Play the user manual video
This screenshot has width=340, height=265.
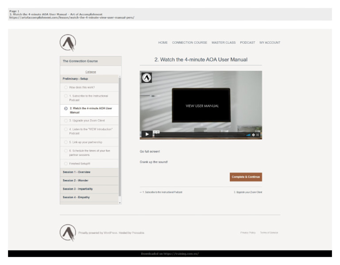click(147, 134)
